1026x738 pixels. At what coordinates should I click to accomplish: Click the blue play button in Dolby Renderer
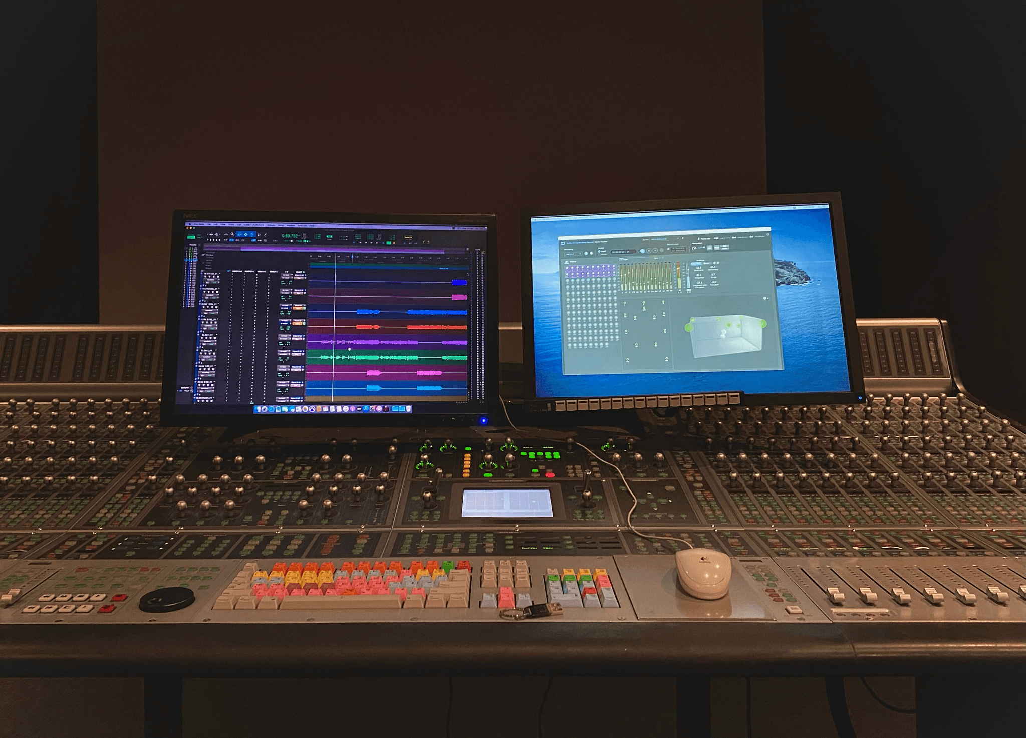[642, 251]
